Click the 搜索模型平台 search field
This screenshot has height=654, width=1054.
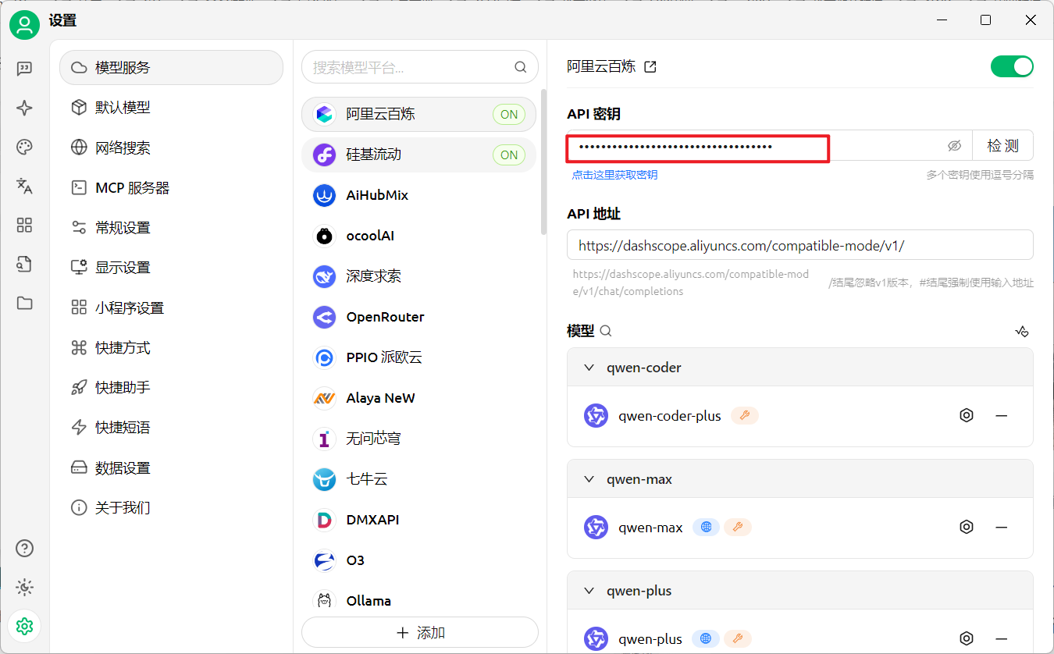click(420, 67)
